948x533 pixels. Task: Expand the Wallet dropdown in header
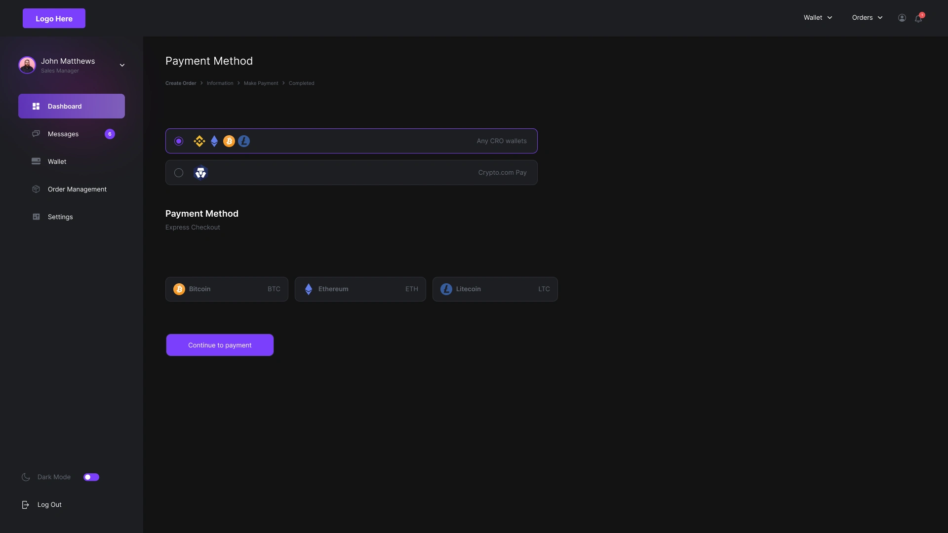click(x=818, y=18)
